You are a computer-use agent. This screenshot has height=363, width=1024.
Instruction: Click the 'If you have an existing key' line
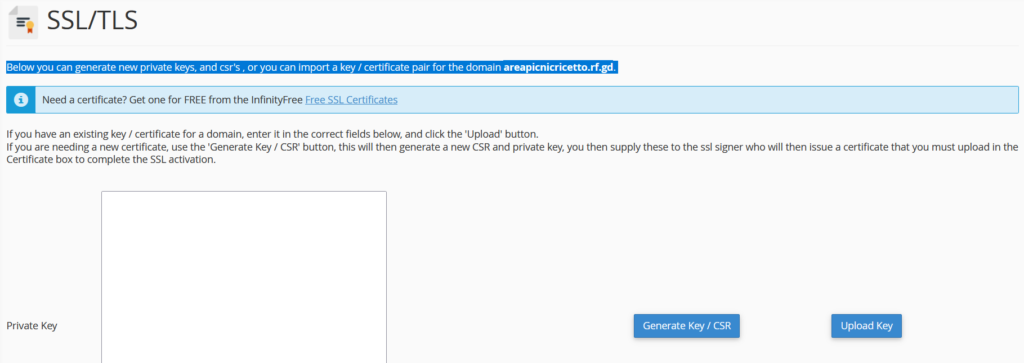(68, 134)
